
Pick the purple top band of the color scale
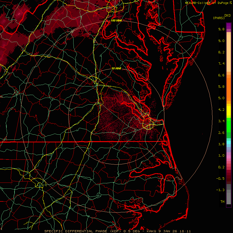[x=229, y=26]
